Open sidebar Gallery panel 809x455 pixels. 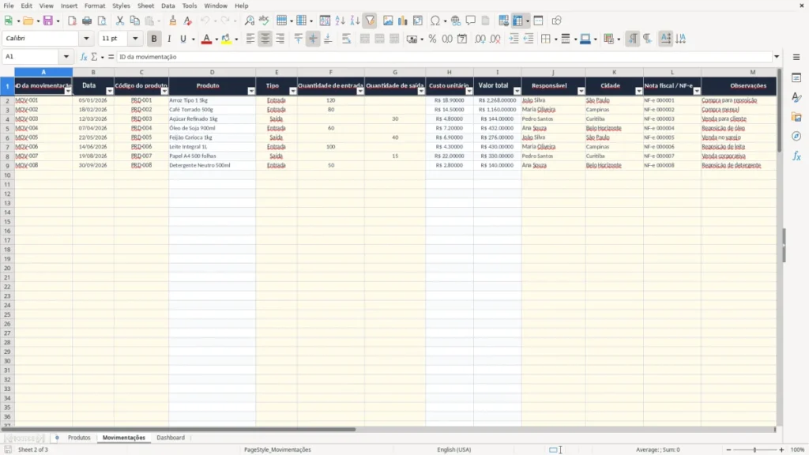(796, 117)
